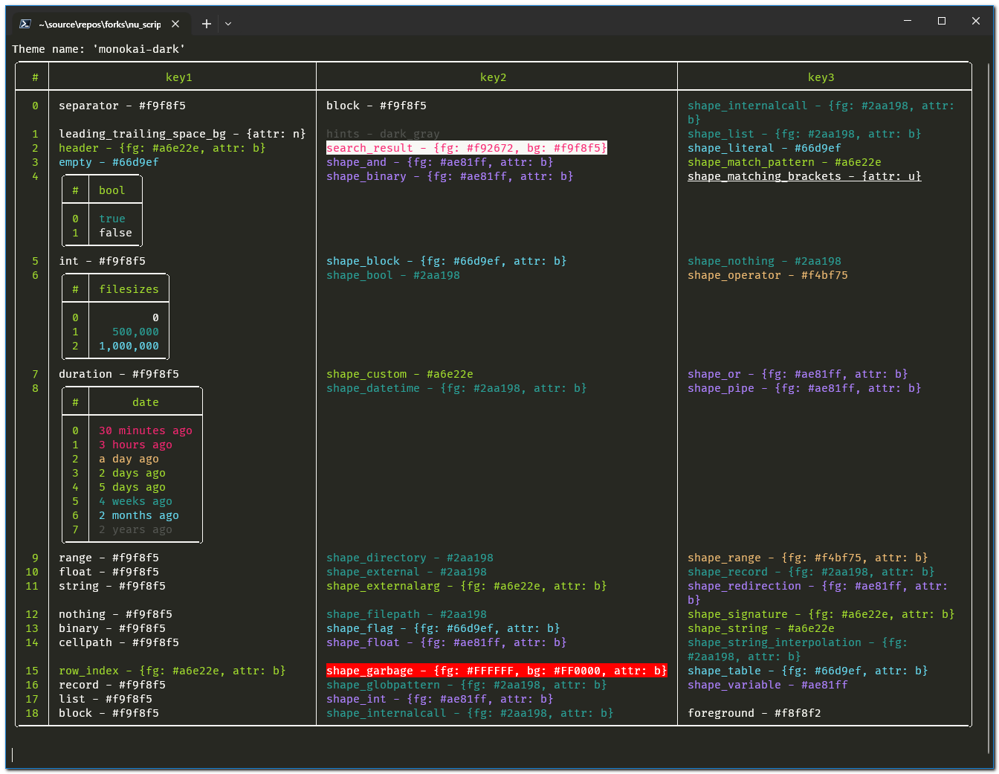
Task: Click the dim 'hints - dark_gray' text
Action: click(x=384, y=134)
